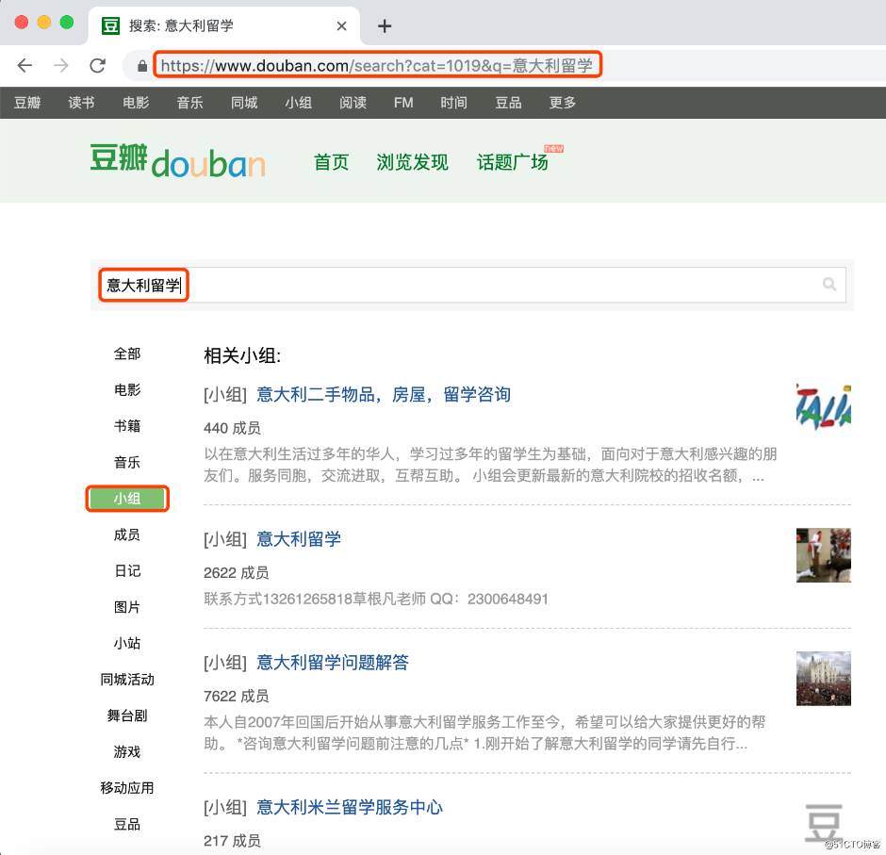Open 豆瓣 in the top dark navbar
This screenshot has width=886, height=855.
click(27, 103)
